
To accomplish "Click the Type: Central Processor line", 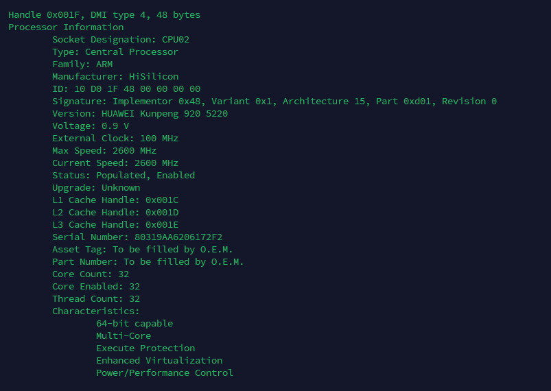I will click(x=115, y=51).
